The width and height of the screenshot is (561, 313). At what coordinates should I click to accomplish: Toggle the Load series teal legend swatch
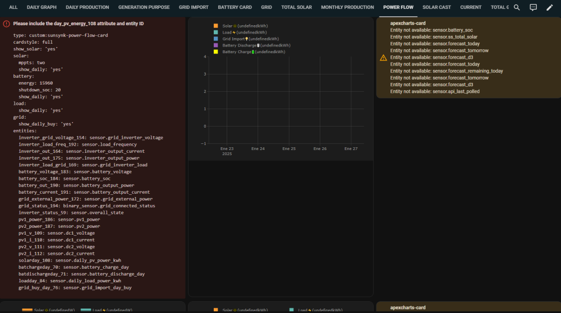coord(216,32)
